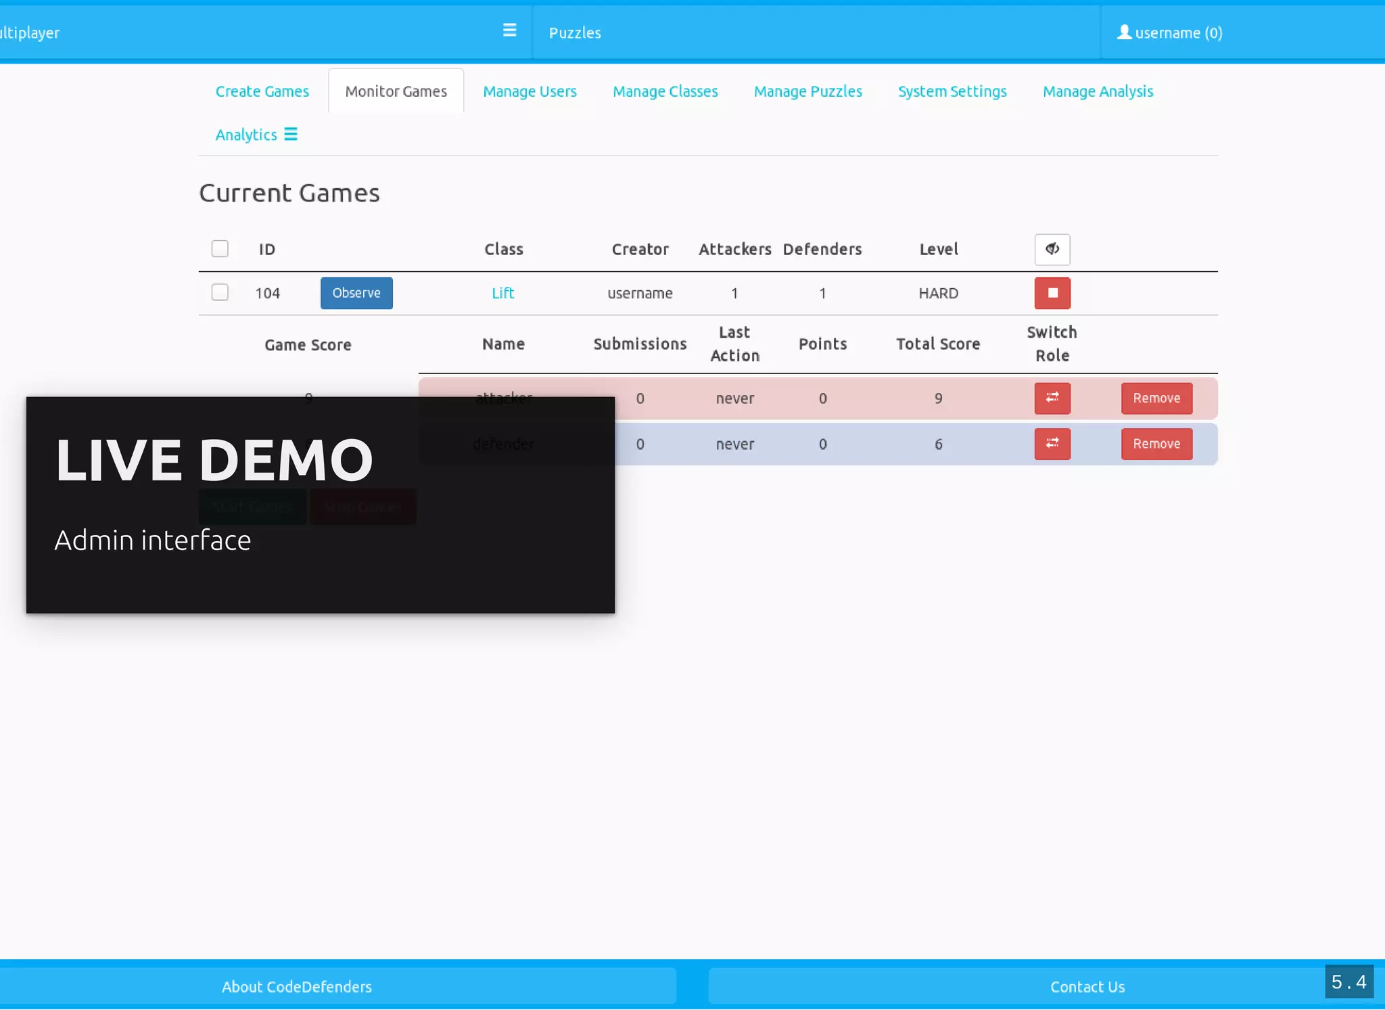Open the Manage Puzzles tab
This screenshot has height=1010, width=1385.
[808, 91]
